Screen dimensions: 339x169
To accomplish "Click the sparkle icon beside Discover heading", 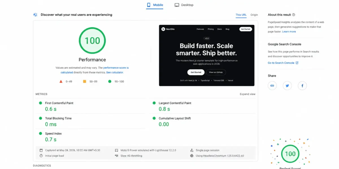I will pos(35,15).
